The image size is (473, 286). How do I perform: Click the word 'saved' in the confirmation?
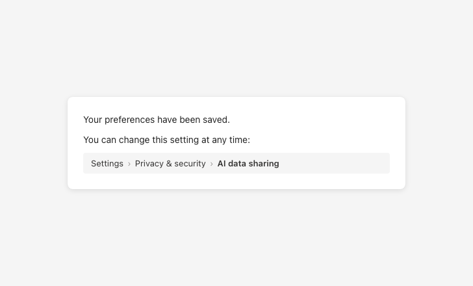point(216,120)
